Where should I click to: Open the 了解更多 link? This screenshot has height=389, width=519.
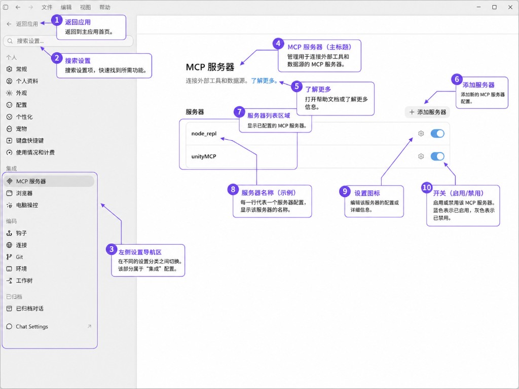tap(264, 81)
